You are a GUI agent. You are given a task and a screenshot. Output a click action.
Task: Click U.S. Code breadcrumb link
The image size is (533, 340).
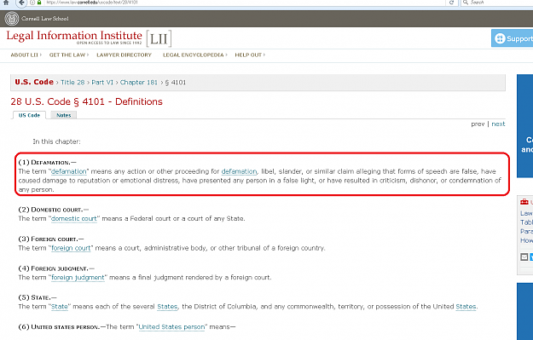click(x=34, y=82)
